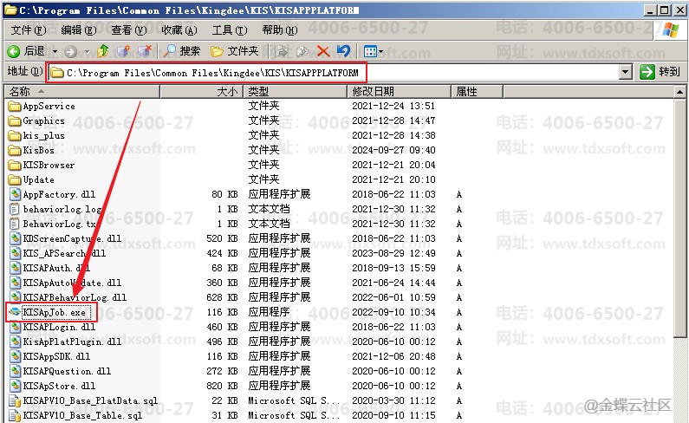This screenshot has width=689, height=423.
Task: Click the folder icon in window title bar
Action: tap(10, 10)
